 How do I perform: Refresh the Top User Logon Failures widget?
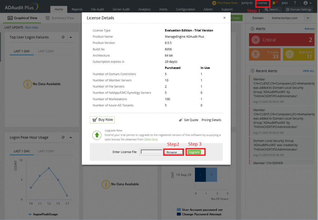click(63, 37)
